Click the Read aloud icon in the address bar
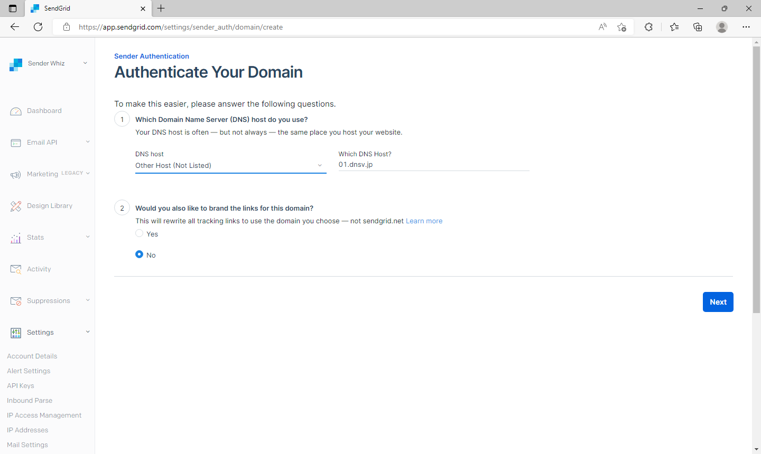This screenshot has width=761, height=454. 602,27
